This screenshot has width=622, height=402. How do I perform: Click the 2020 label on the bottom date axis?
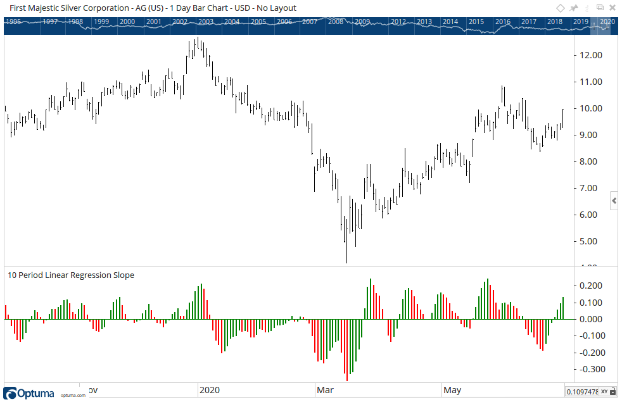click(x=210, y=390)
